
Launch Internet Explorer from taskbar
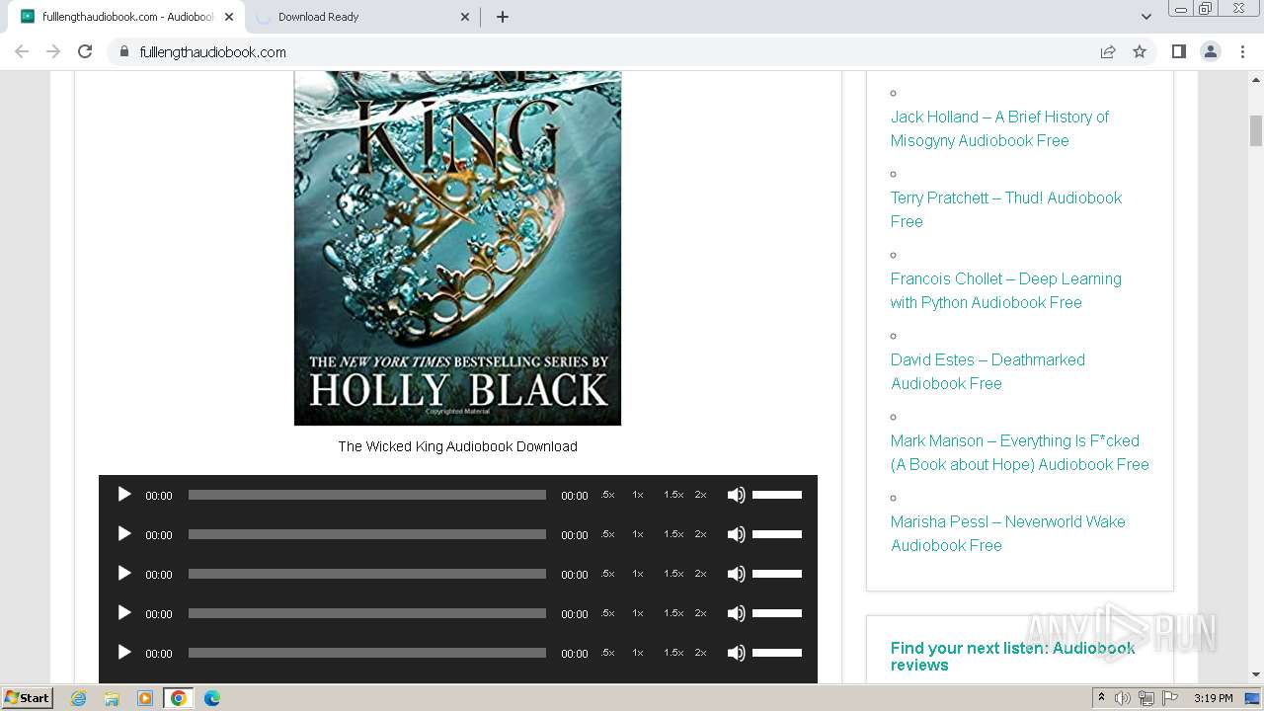click(78, 698)
